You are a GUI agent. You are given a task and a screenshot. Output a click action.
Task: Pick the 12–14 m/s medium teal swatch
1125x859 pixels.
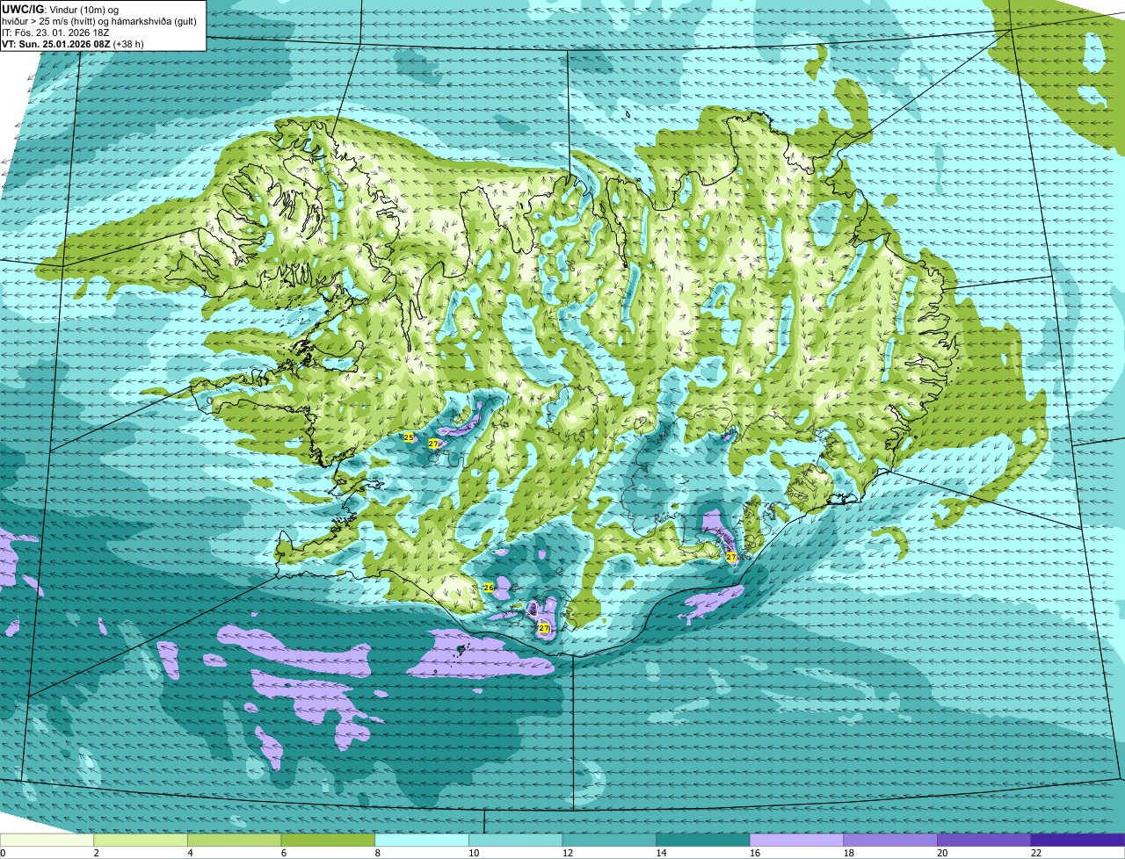pyautogui.click(x=609, y=841)
